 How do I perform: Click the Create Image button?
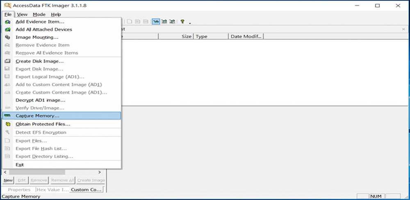[x=91, y=180]
